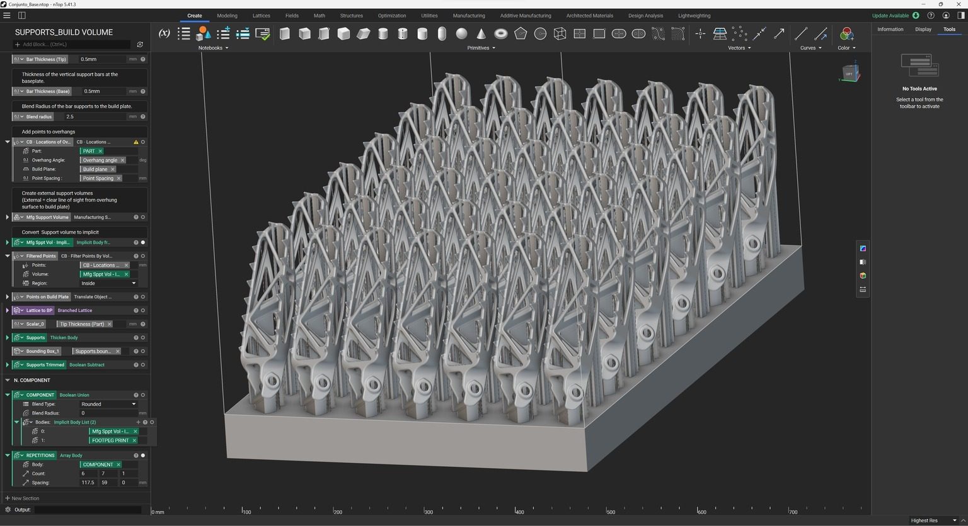Click the notebook shapes icon
The height and width of the screenshot is (526, 968).
(204, 33)
